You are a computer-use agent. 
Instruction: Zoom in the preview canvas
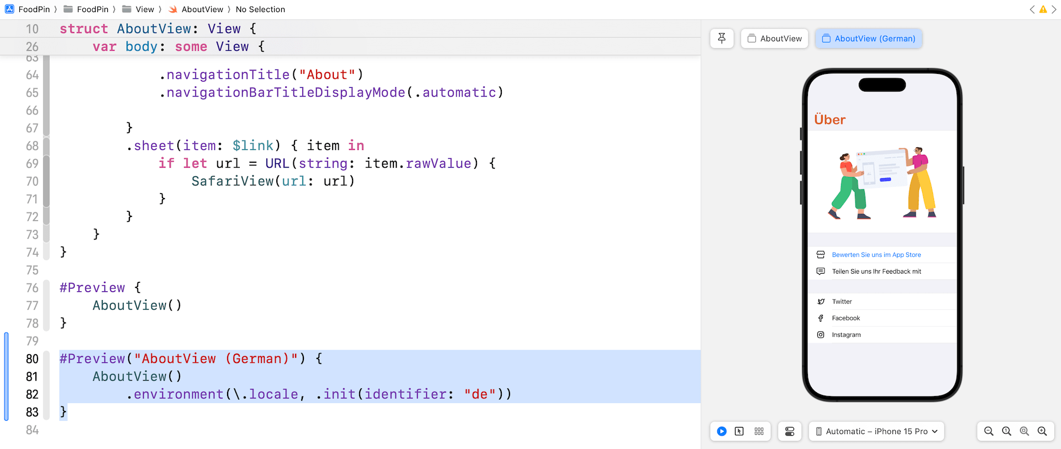pyautogui.click(x=1042, y=431)
